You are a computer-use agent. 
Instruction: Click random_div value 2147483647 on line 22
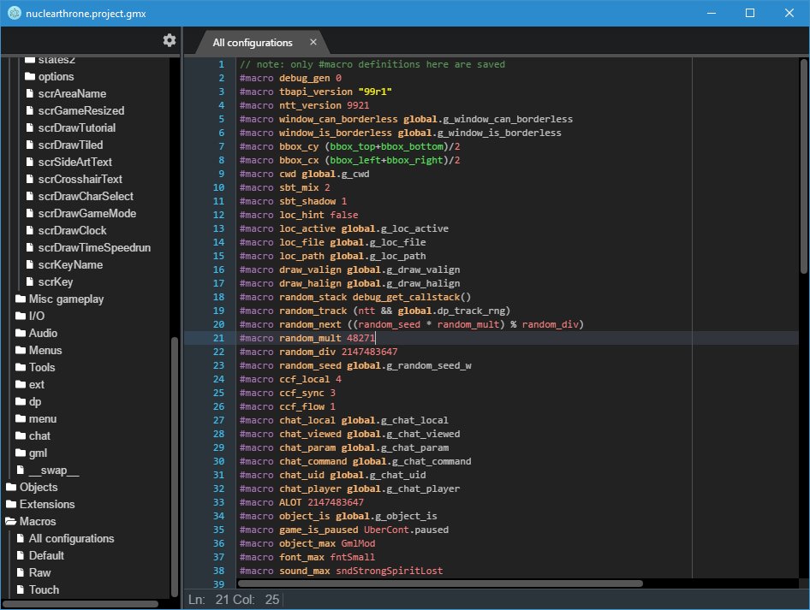tap(369, 352)
